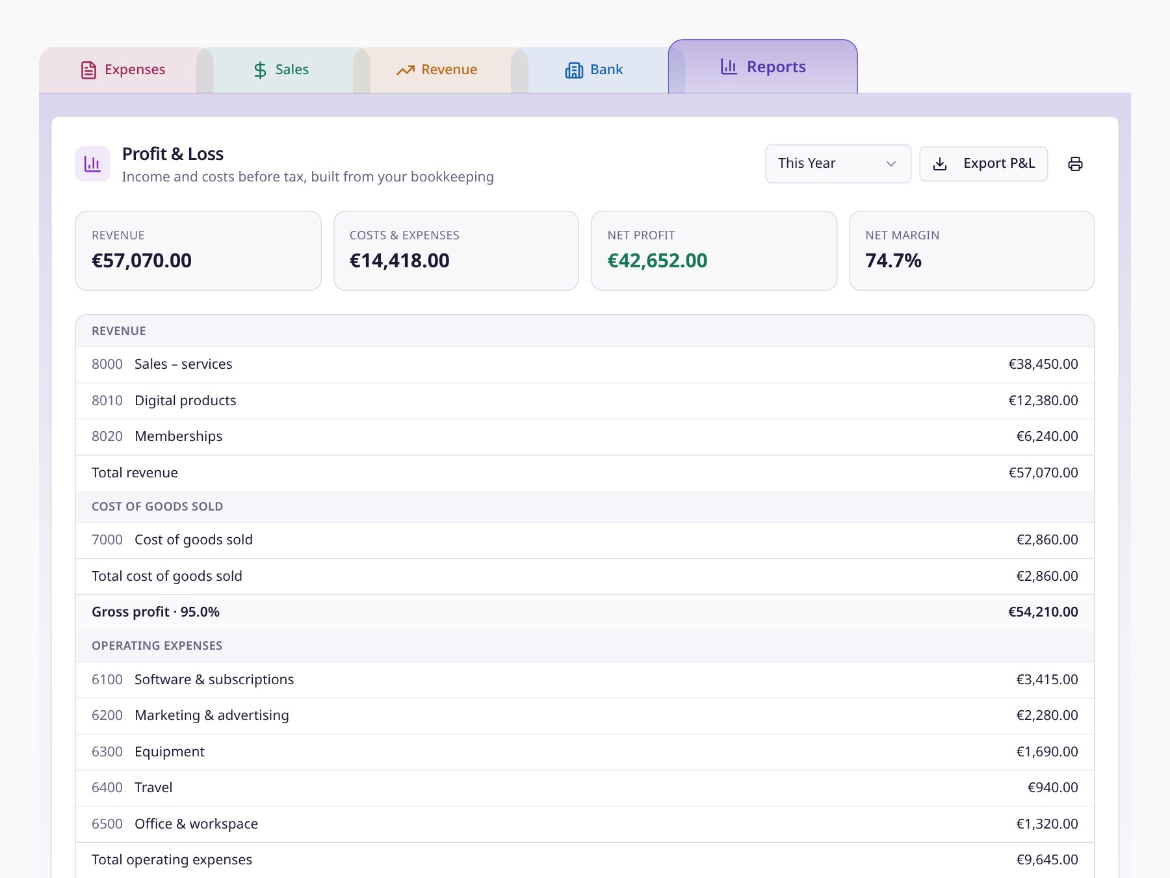Image resolution: width=1170 pixels, height=878 pixels.
Task: Click the Sales tab dollar icon
Action: [x=260, y=70]
